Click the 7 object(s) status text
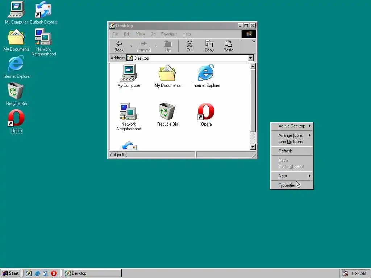Viewport: 371px width, 278px height. click(x=118, y=155)
